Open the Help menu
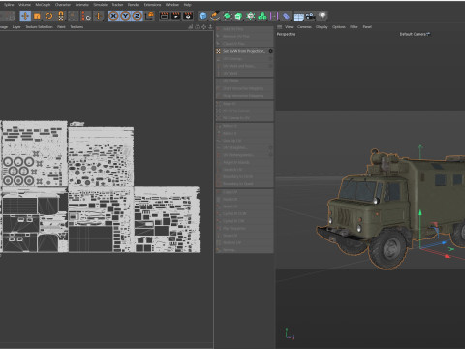This screenshot has width=465, height=349. pos(188,5)
